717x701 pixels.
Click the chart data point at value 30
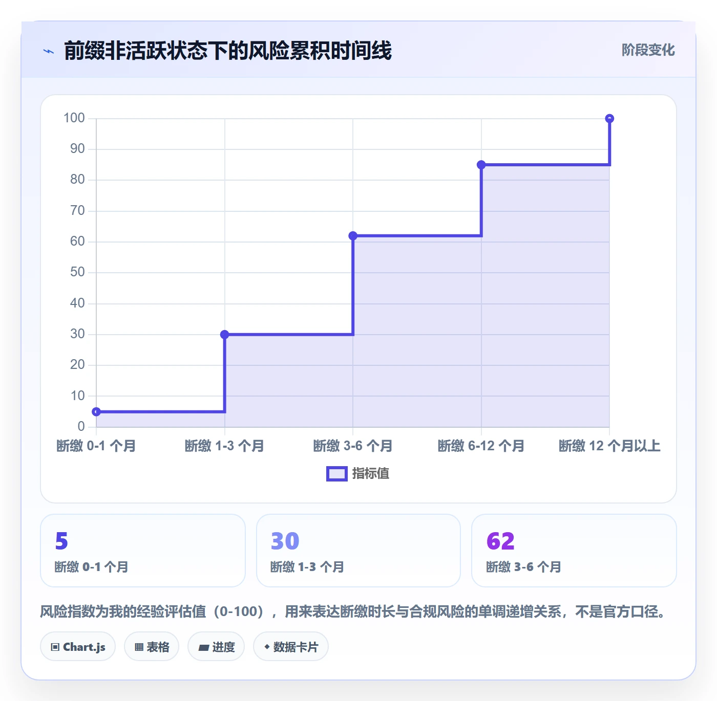[x=224, y=335]
